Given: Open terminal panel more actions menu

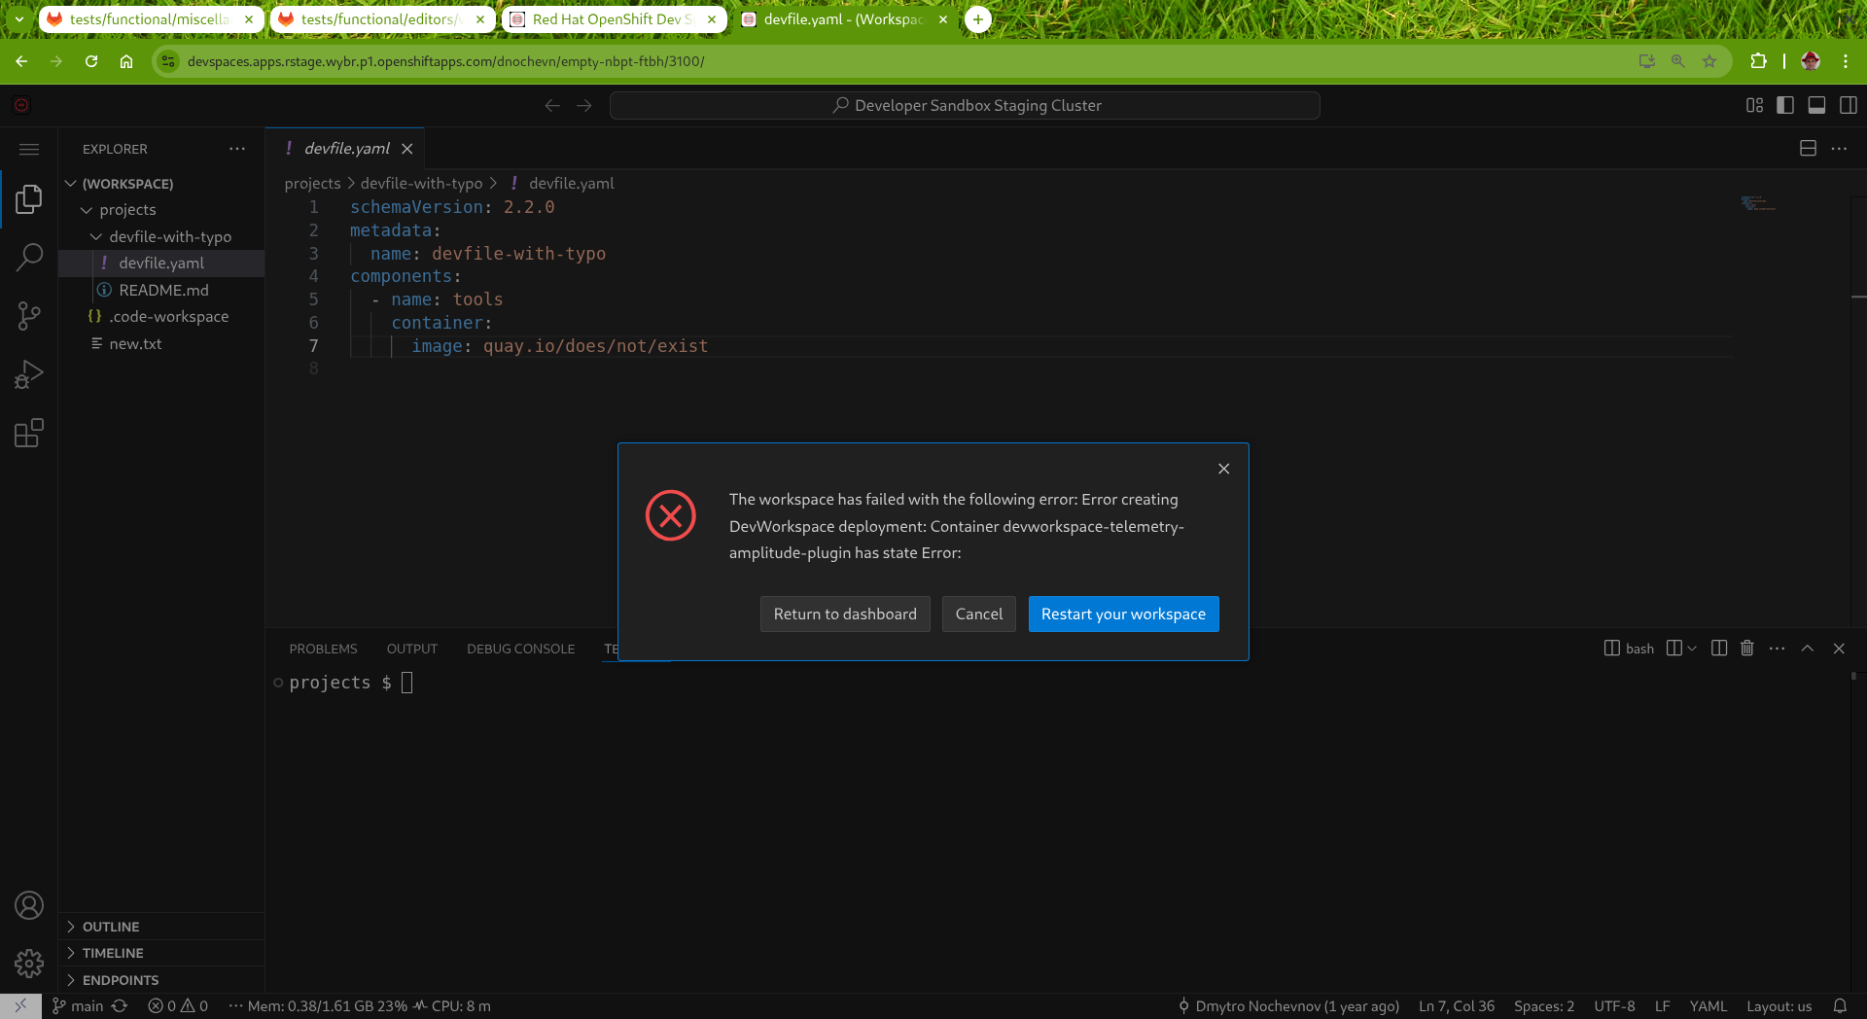Looking at the screenshot, I should pos(1778,649).
